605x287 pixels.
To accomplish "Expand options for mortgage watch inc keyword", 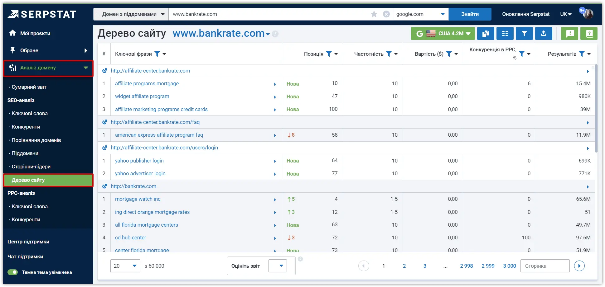I will point(275,200).
